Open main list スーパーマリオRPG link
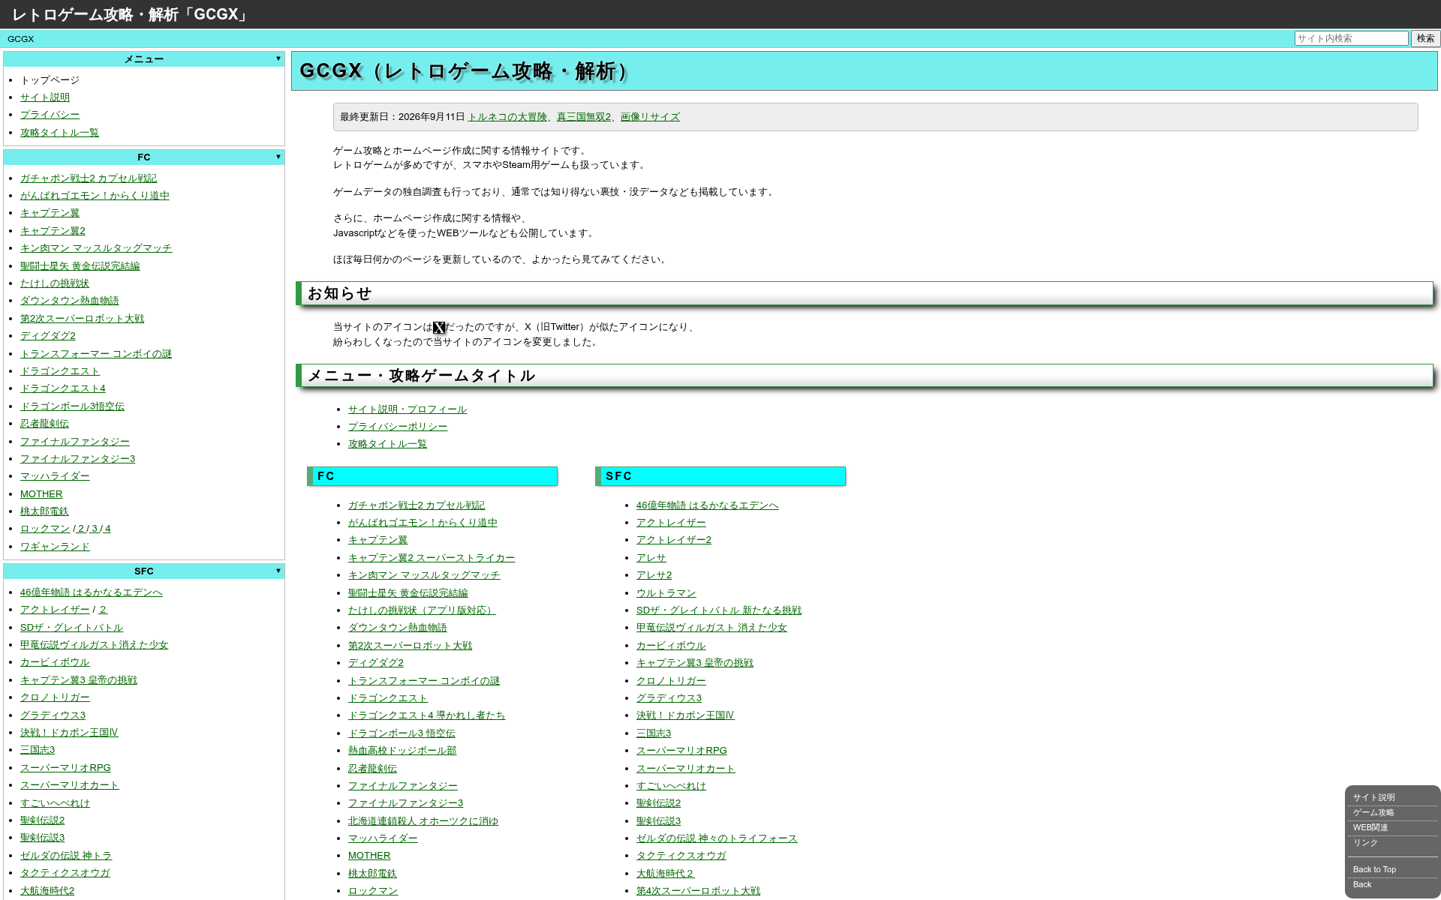Screen dimensions: 1441x900 681,751
